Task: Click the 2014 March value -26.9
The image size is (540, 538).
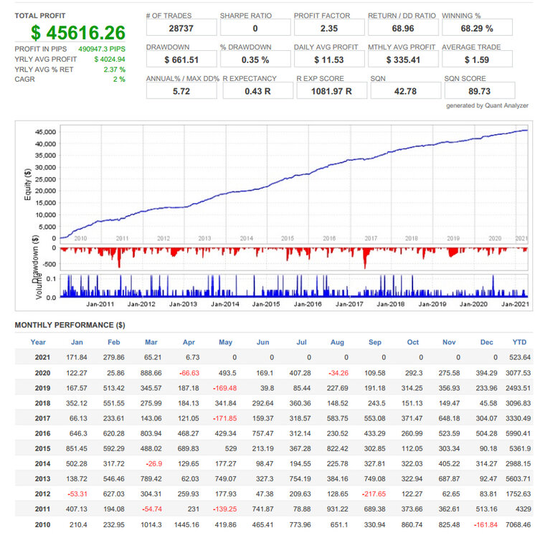Action: pos(153,463)
